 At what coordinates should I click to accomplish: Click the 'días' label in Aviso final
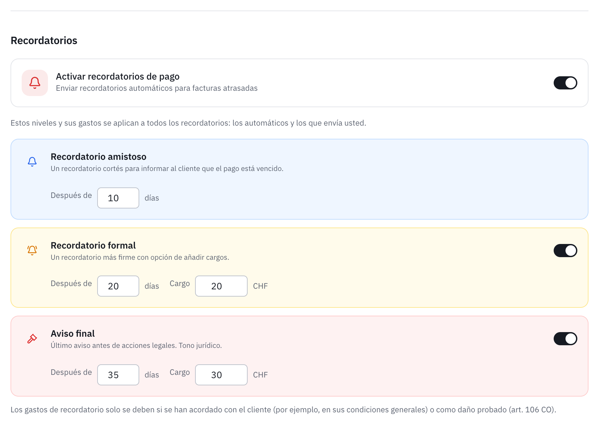click(x=152, y=375)
